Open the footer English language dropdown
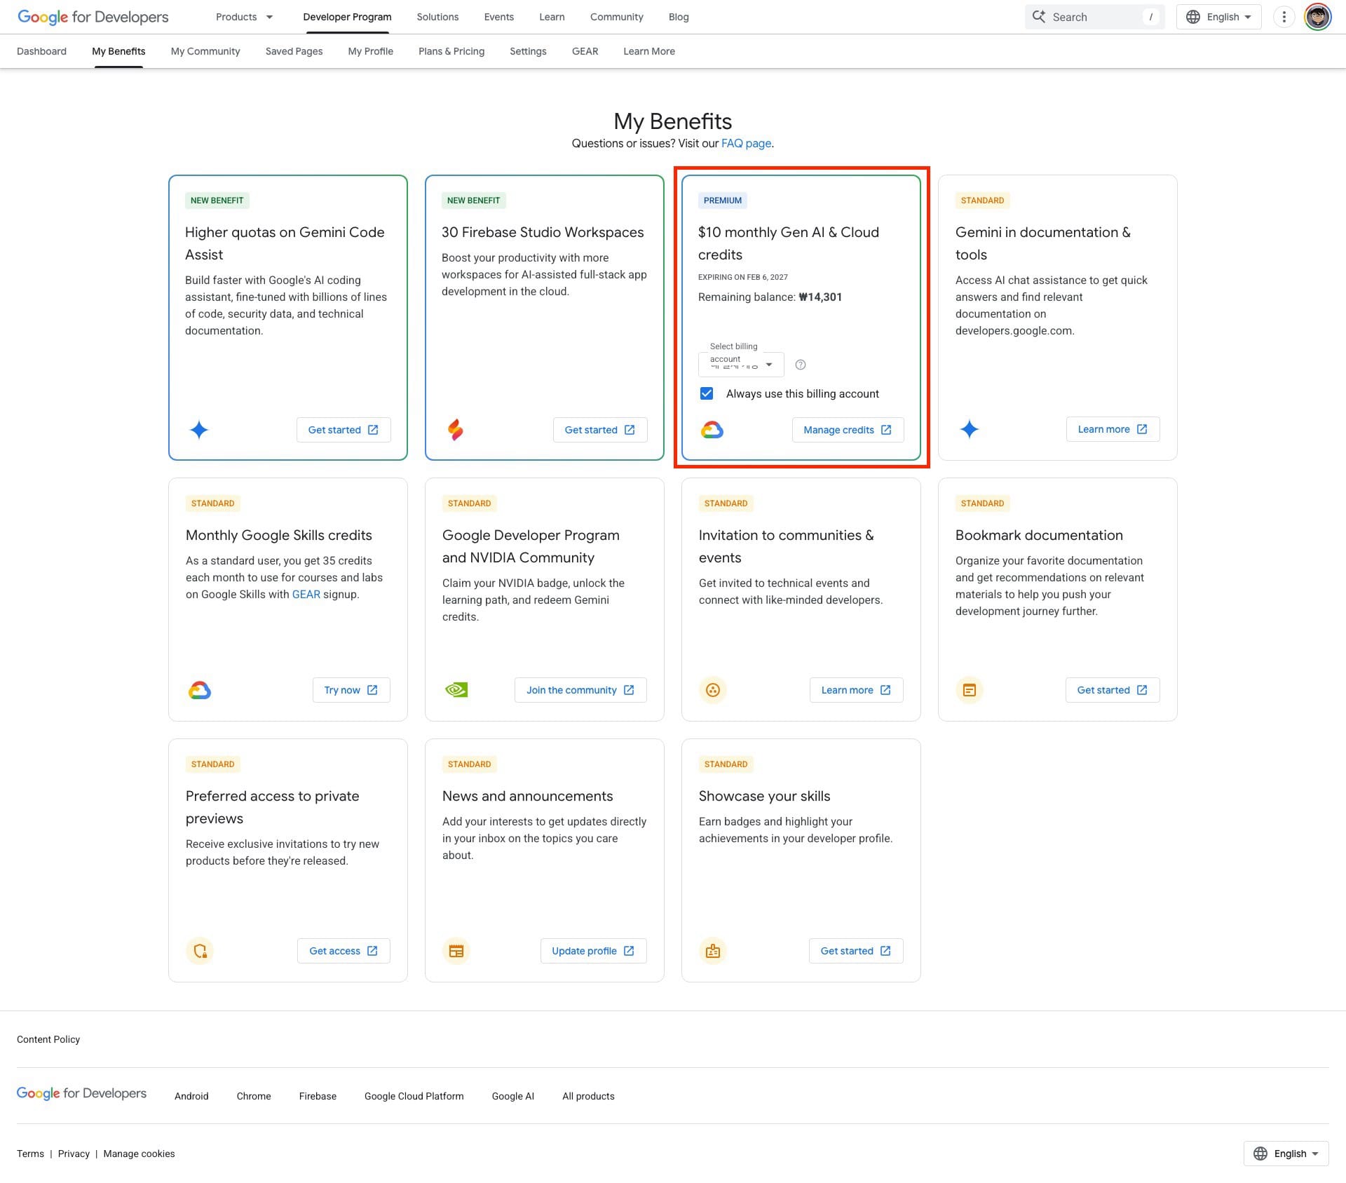 1286,1154
